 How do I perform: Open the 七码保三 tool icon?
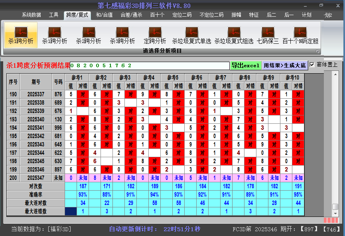click(268, 35)
